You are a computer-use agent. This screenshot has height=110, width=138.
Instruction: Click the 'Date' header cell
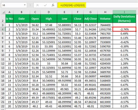(x=22, y=19)
